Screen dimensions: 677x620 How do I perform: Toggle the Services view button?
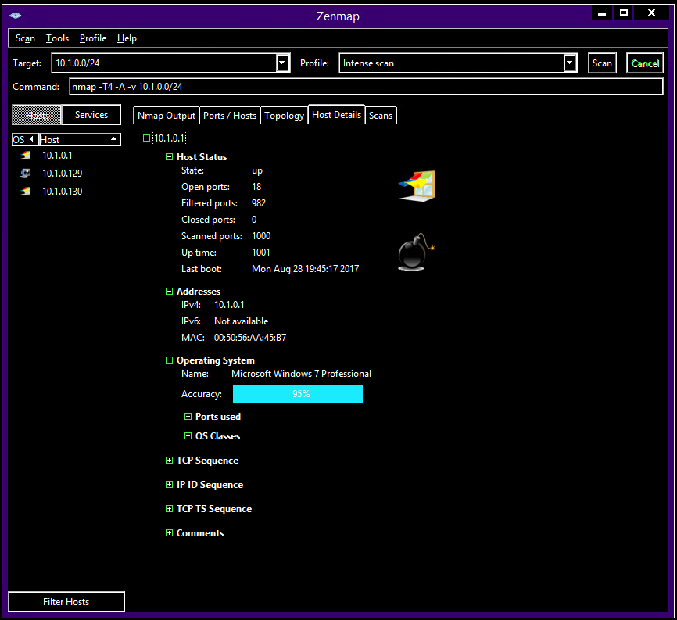click(x=91, y=115)
